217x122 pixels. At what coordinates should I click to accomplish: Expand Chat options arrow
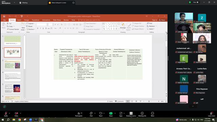point(95,113)
